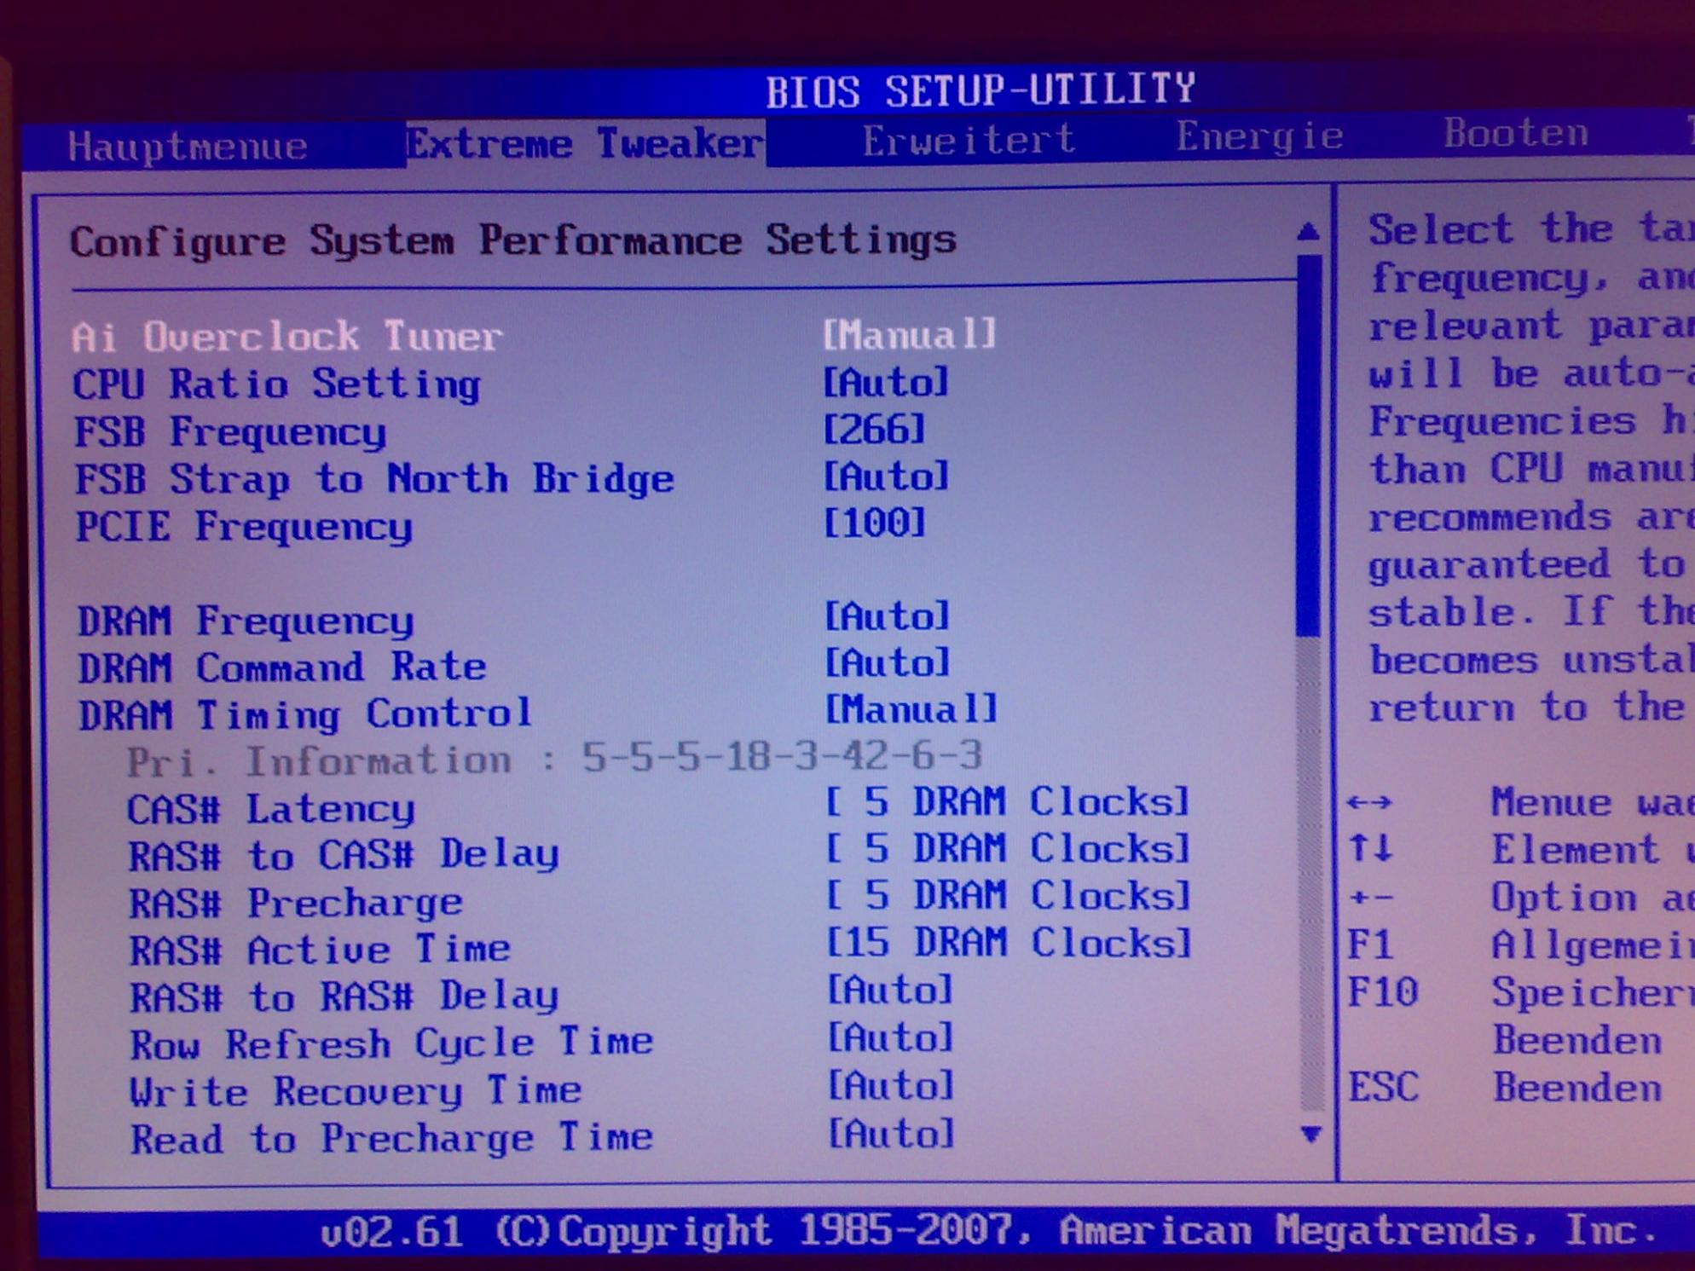Switch to the Hauptmenue tab
1695x1271 pixels.
point(188,147)
